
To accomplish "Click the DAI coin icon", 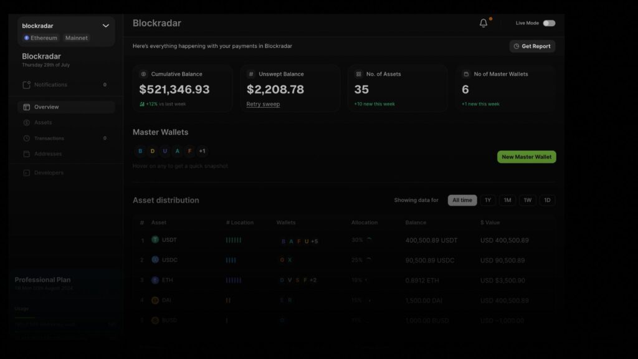I will coord(155,300).
